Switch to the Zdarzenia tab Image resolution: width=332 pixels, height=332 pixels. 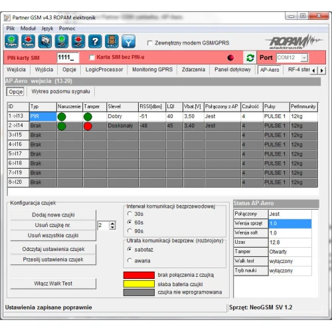(193, 70)
